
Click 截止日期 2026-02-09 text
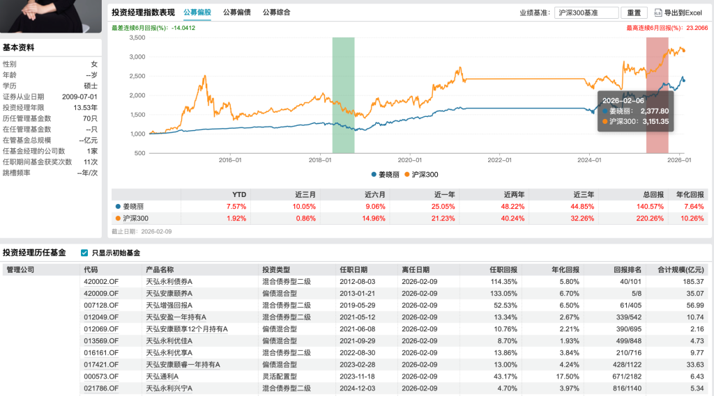(142, 232)
